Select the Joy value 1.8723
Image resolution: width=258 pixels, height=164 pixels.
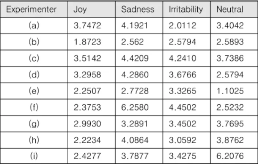click(87, 42)
